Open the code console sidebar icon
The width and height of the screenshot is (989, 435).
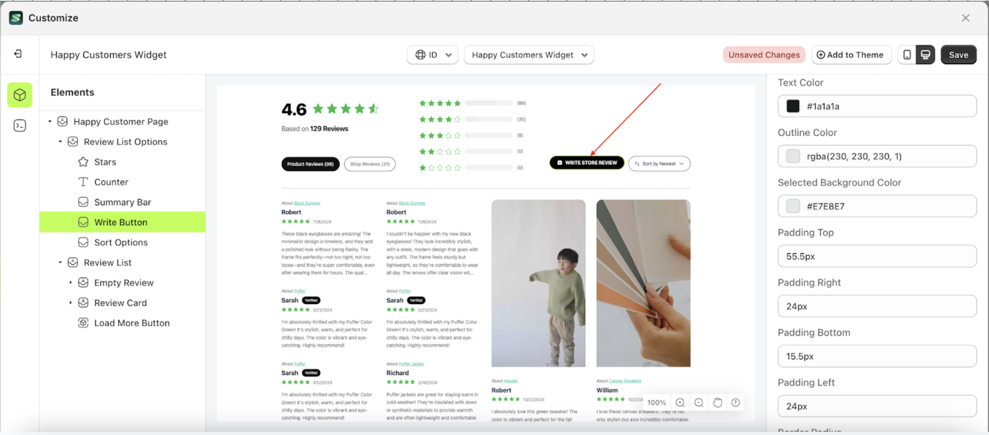(x=19, y=126)
